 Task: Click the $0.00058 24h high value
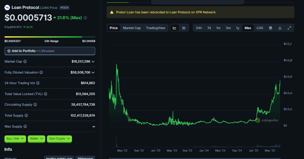[x=89, y=41]
